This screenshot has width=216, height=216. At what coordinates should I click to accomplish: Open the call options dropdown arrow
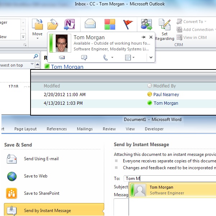coord(112,57)
